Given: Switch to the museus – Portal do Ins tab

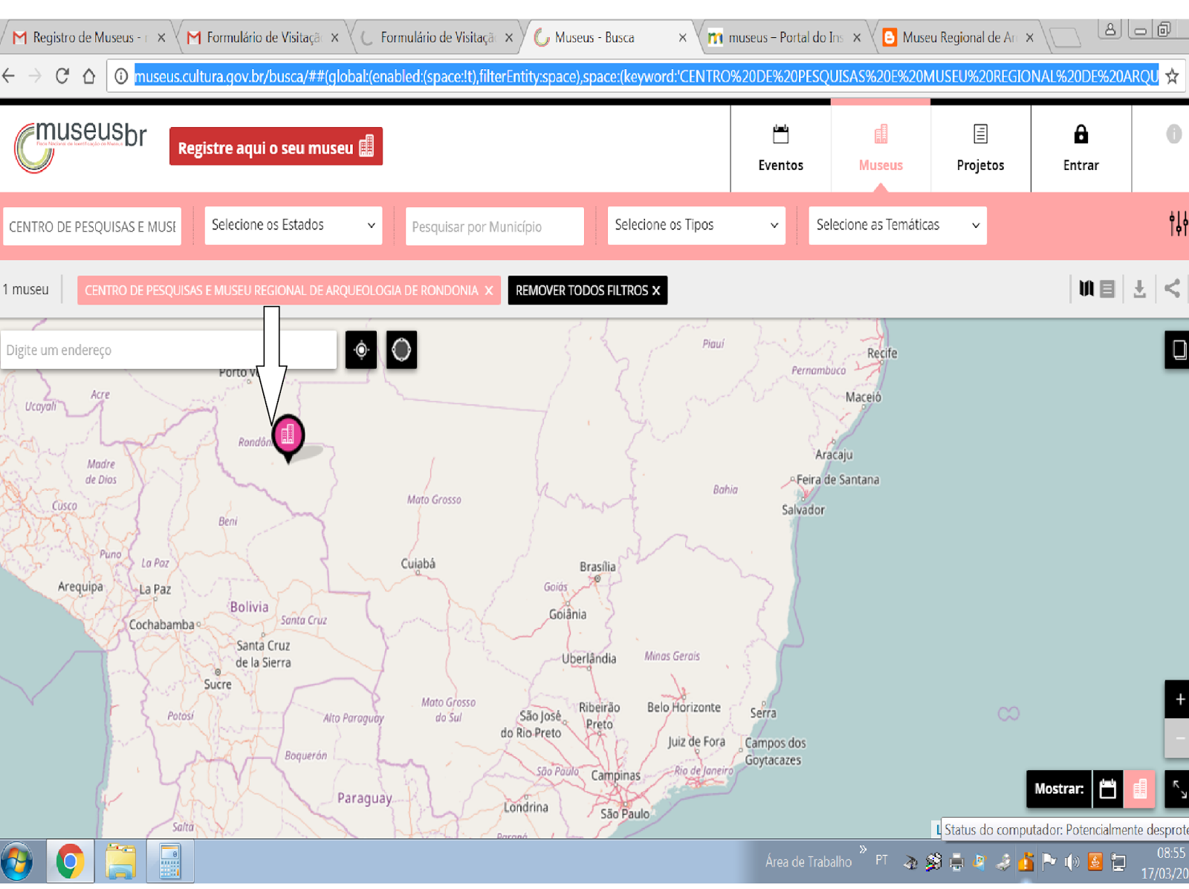Looking at the screenshot, I should point(784,37).
